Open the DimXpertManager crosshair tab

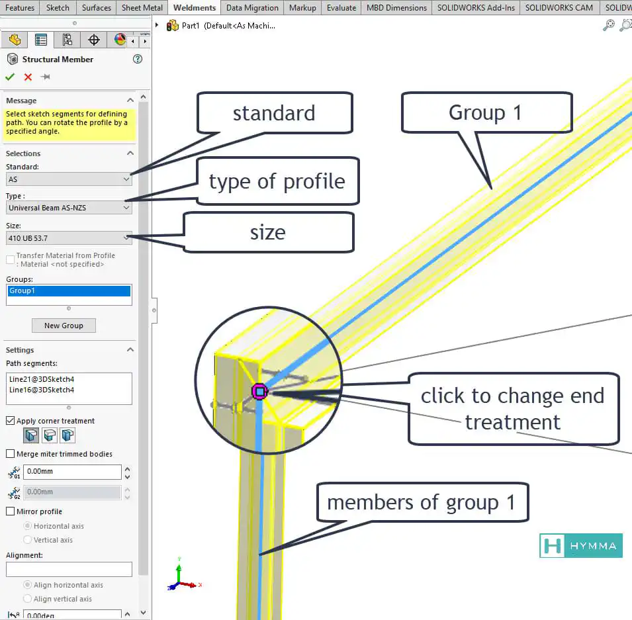94,40
